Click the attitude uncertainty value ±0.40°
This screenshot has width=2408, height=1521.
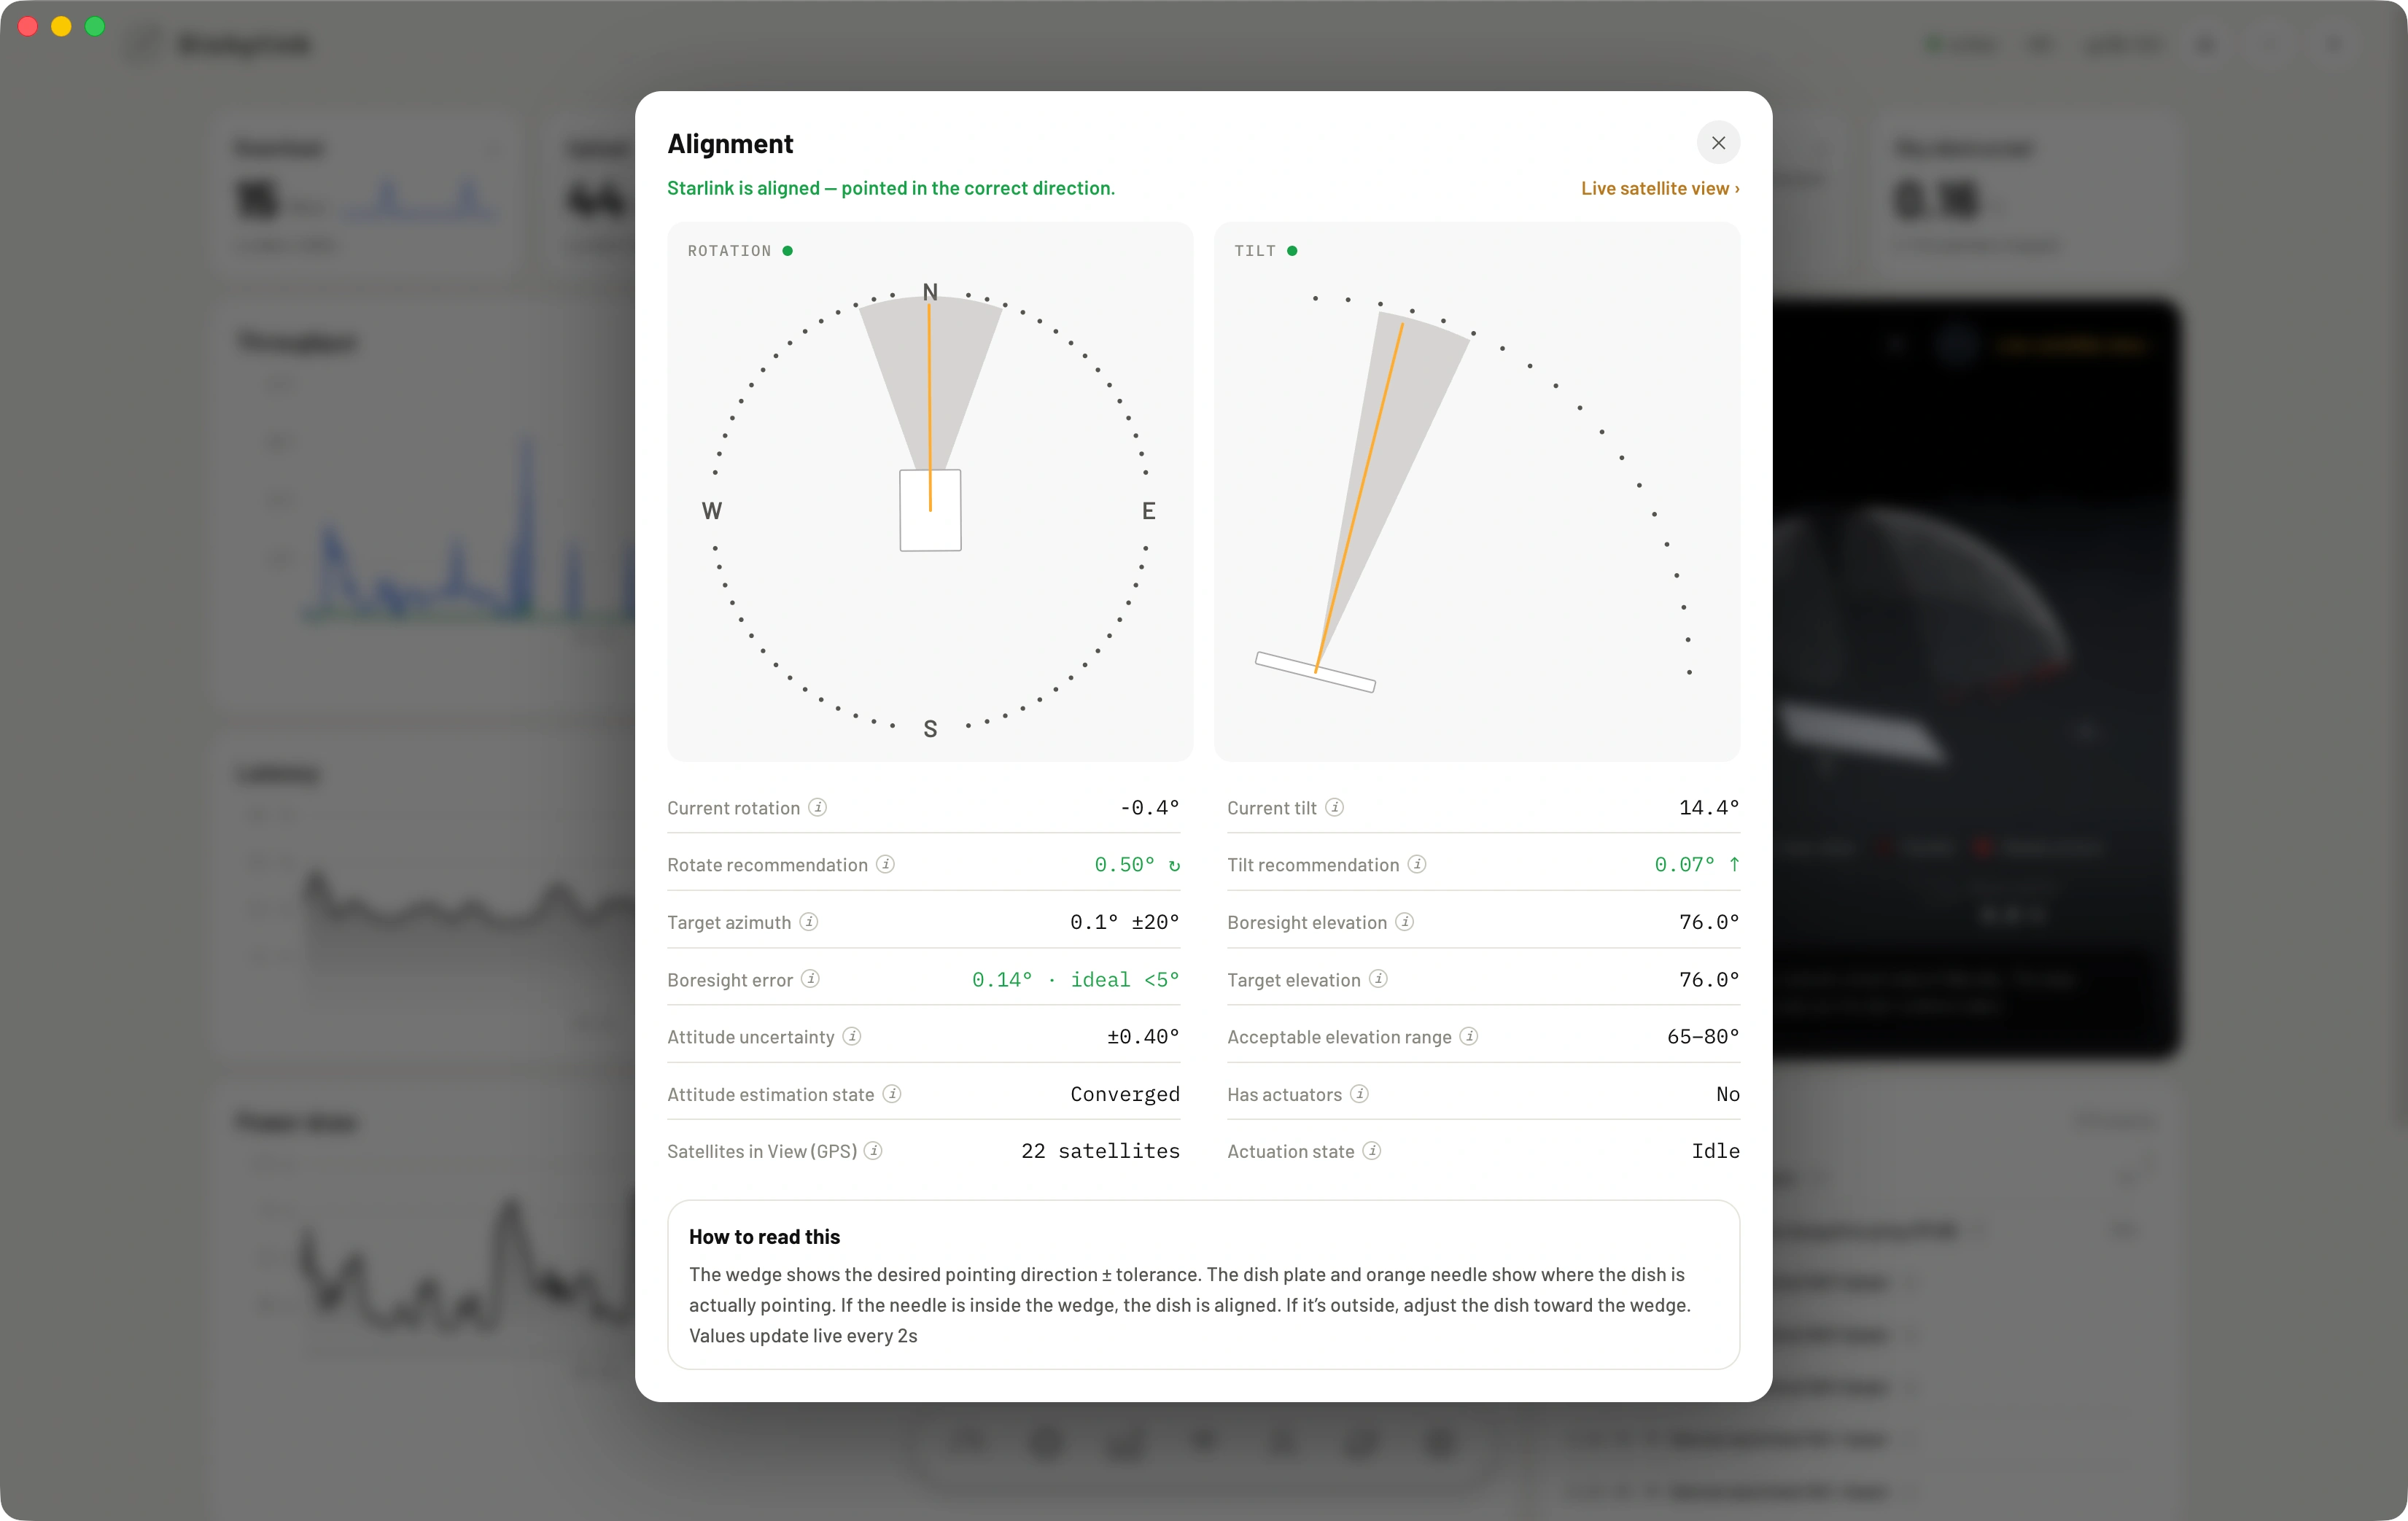point(1143,1036)
